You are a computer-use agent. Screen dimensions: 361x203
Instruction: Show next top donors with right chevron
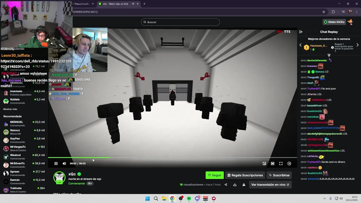pyautogui.click(x=358, y=45)
